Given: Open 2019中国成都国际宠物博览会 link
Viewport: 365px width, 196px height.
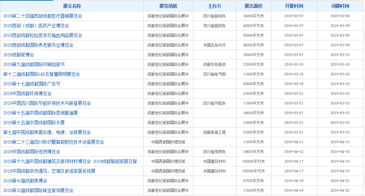Looking at the screenshot, I should (32, 152).
